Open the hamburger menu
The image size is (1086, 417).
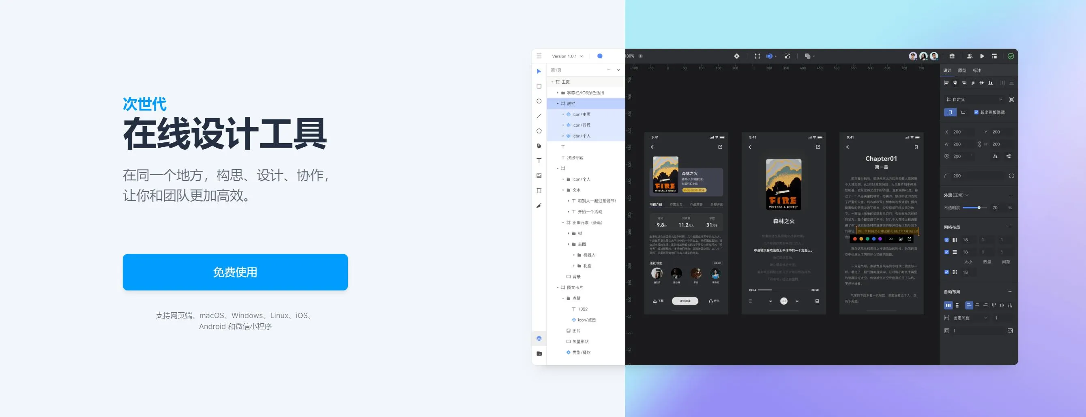click(x=539, y=56)
